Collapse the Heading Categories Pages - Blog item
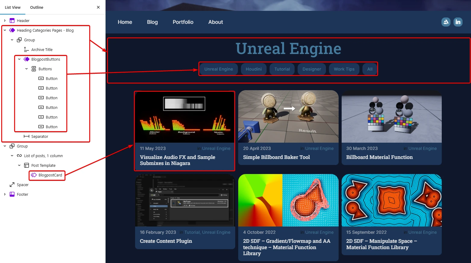Image resolution: width=471 pixels, height=263 pixels. pyautogui.click(x=5, y=30)
